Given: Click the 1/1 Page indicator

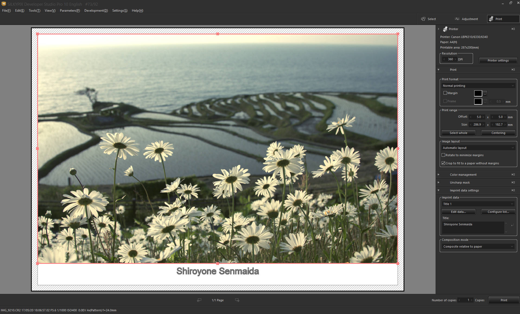Looking at the screenshot, I should click(218, 300).
